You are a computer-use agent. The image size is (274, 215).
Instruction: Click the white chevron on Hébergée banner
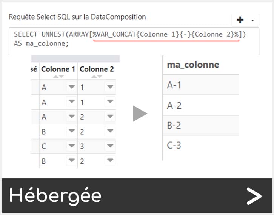254,196
